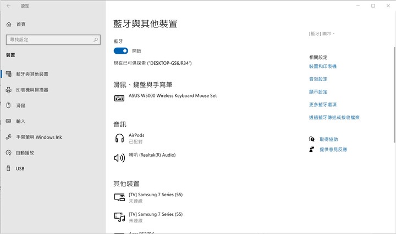Click the 取得協助 link

328,139
